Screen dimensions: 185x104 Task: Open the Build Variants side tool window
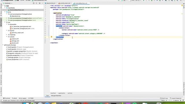1,80
